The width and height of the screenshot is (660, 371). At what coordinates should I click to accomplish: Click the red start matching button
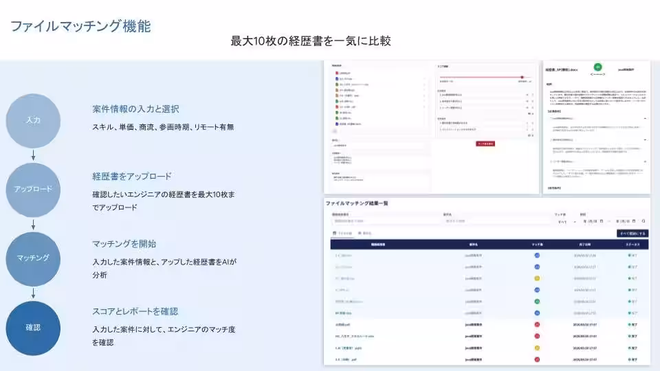click(x=485, y=144)
